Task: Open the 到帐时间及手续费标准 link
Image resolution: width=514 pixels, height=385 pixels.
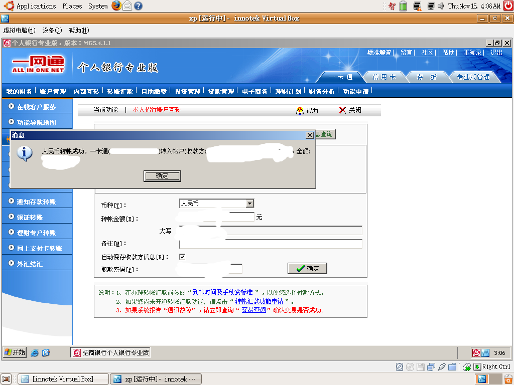Action: click(222, 292)
